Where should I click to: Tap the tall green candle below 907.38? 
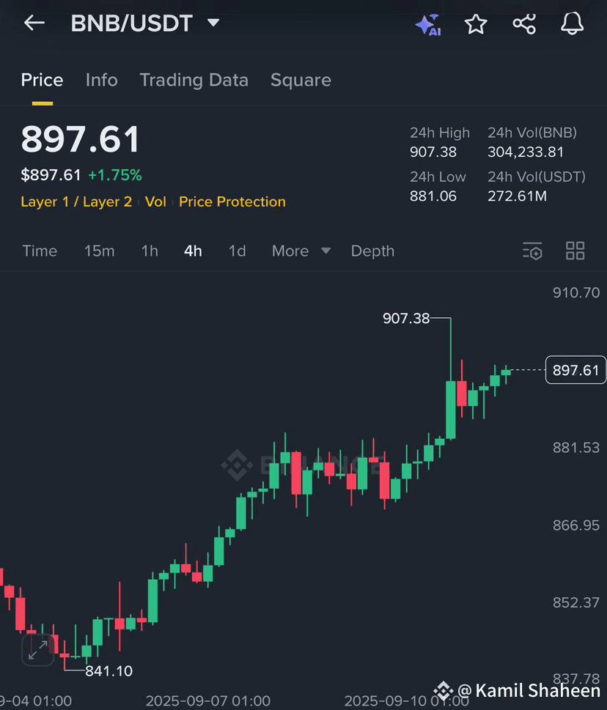(x=451, y=410)
